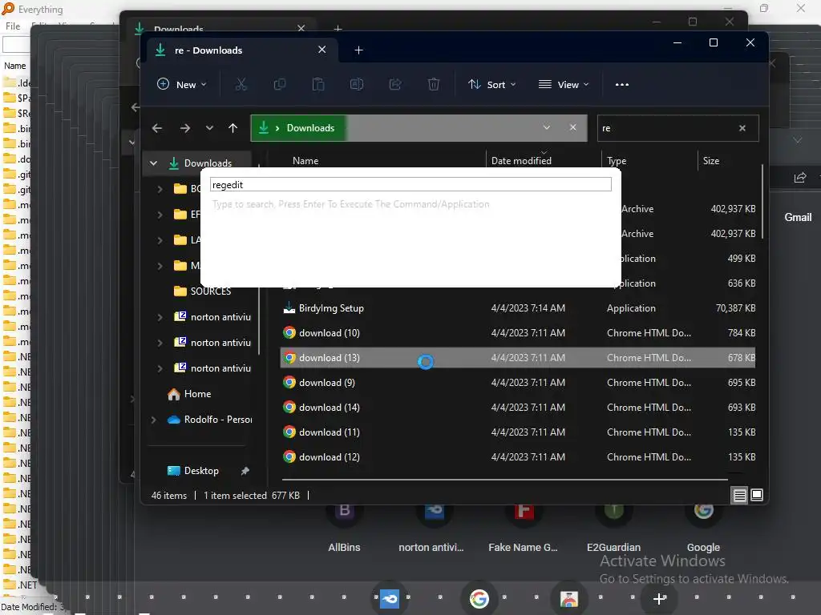Select the download (14) file

[x=517, y=408]
